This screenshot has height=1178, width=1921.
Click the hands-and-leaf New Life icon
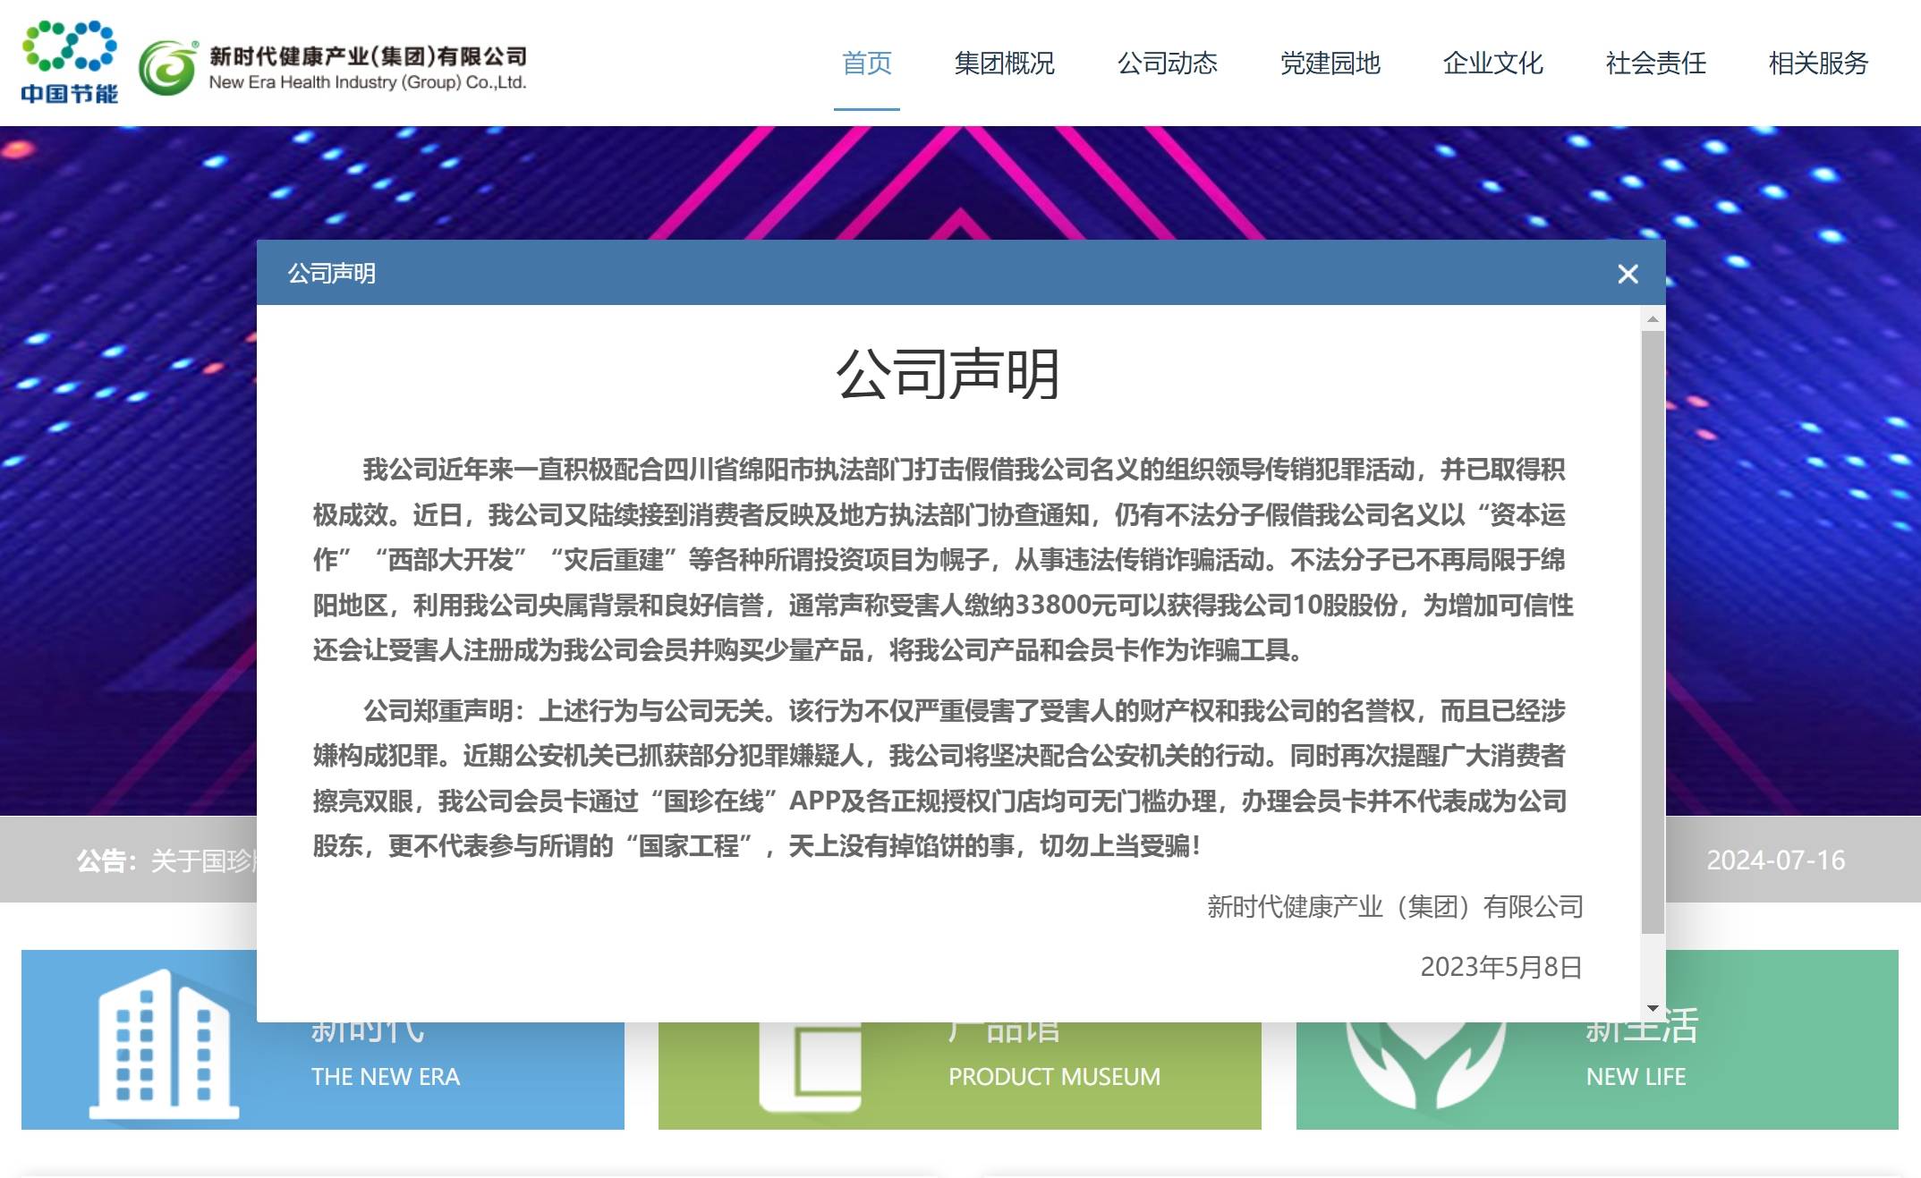(x=1424, y=1064)
